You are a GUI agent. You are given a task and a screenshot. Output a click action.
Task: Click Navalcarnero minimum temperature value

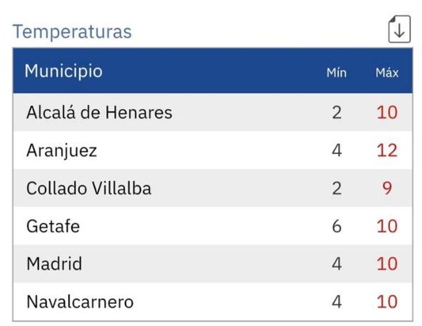[x=337, y=302]
